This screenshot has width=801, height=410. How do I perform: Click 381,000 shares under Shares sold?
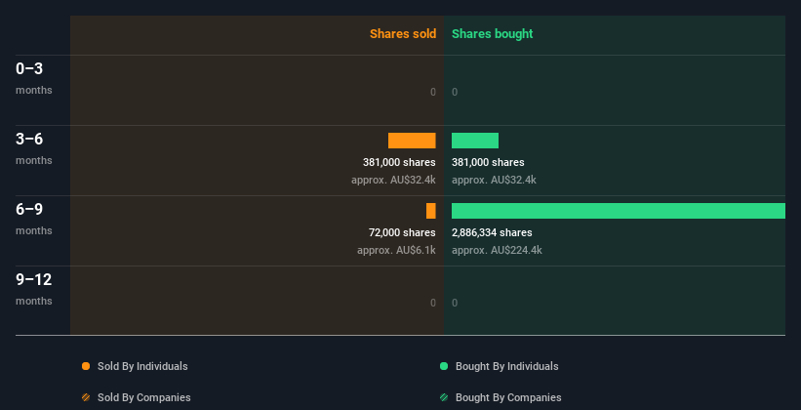[399, 163]
